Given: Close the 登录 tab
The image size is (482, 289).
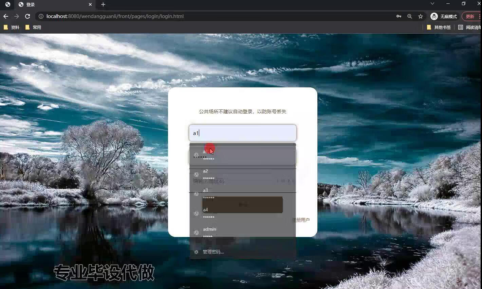Looking at the screenshot, I should click(90, 4).
